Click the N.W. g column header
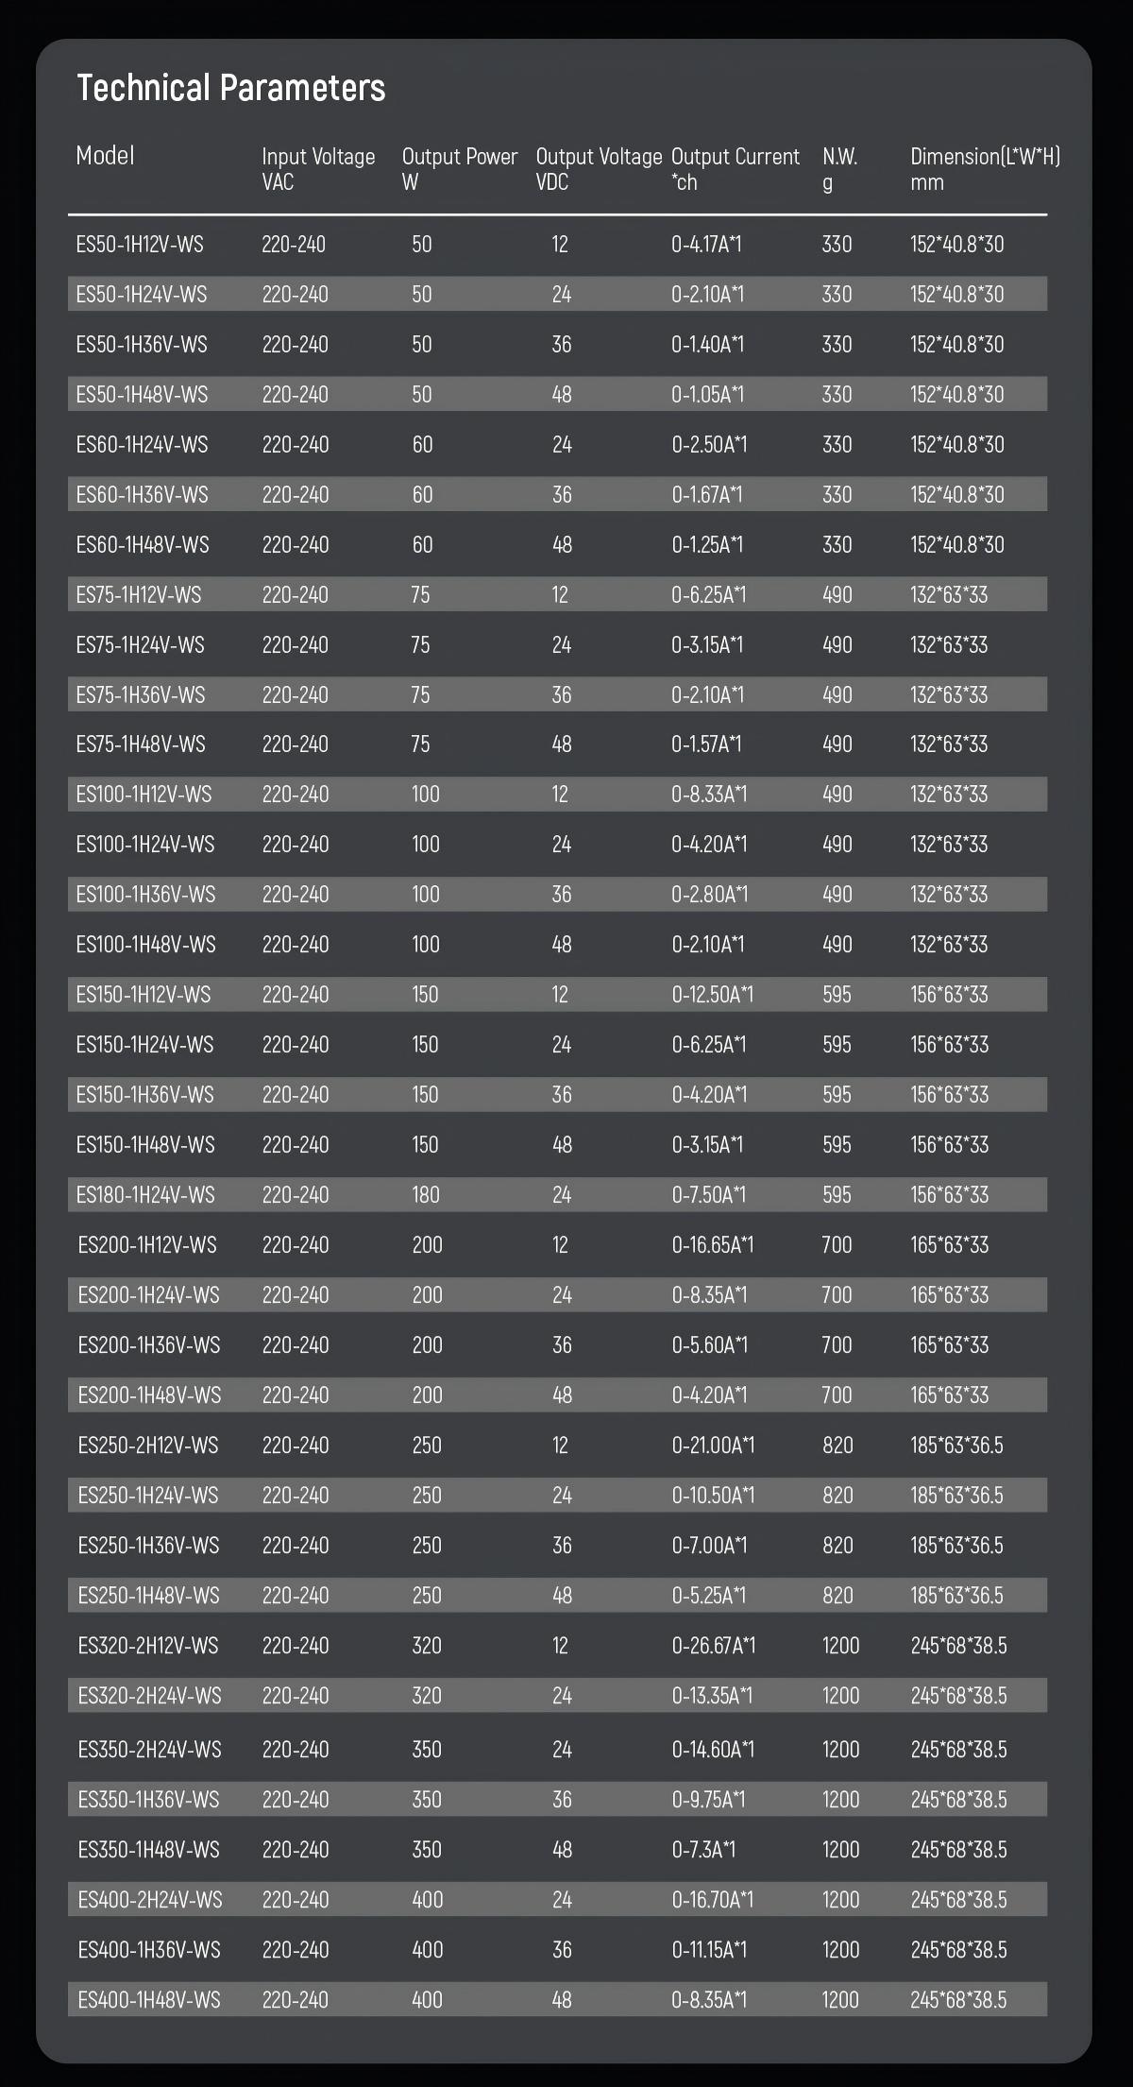Image resolution: width=1133 pixels, height=2087 pixels. [839, 169]
